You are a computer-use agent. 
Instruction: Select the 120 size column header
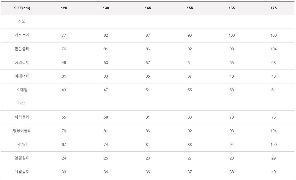point(64,8)
